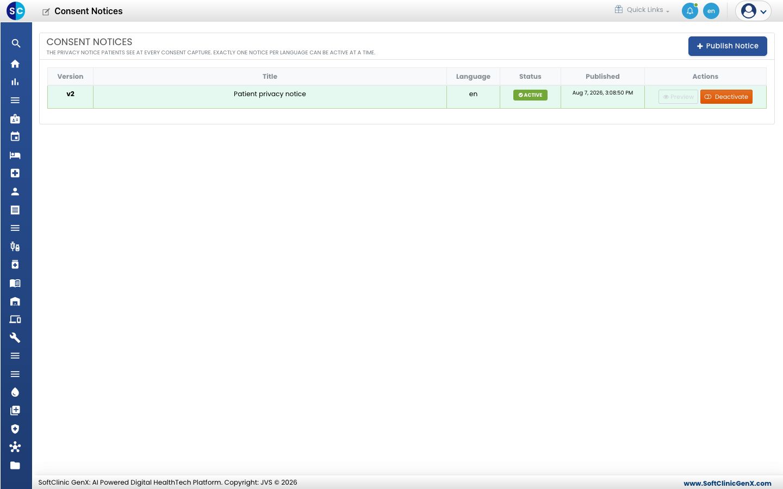Open the user profile dropdown

coord(754,11)
